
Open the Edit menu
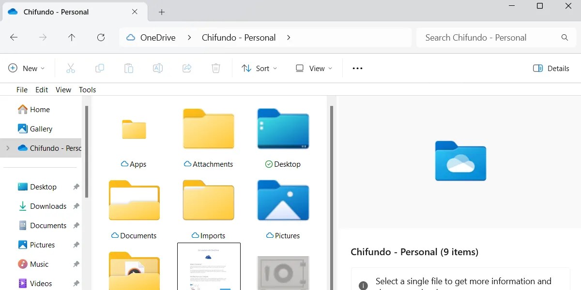[x=42, y=89]
